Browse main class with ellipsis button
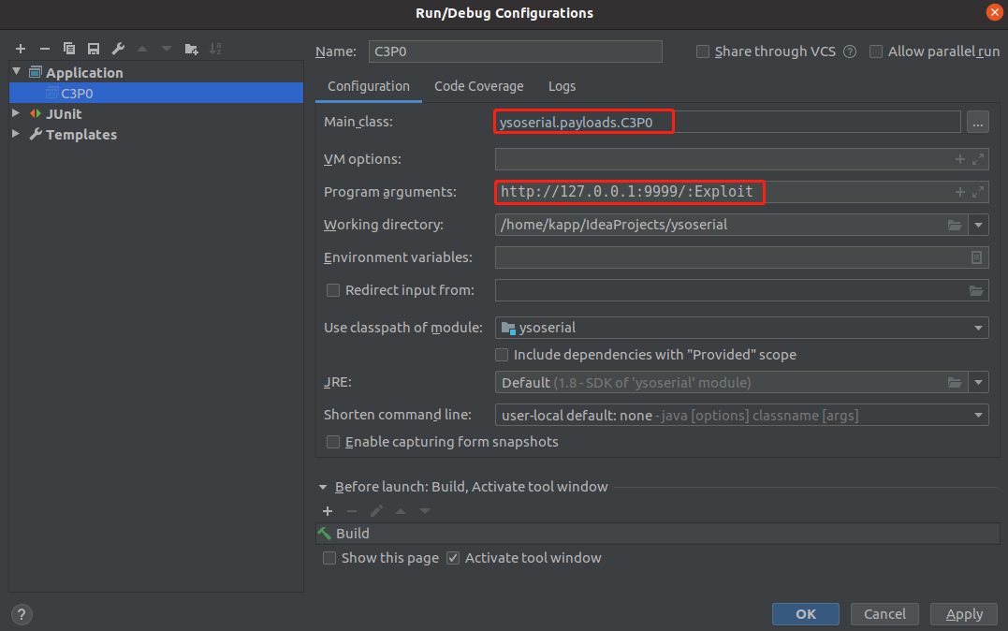The height and width of the screenshot is (631, 1008). click(977, 122)
